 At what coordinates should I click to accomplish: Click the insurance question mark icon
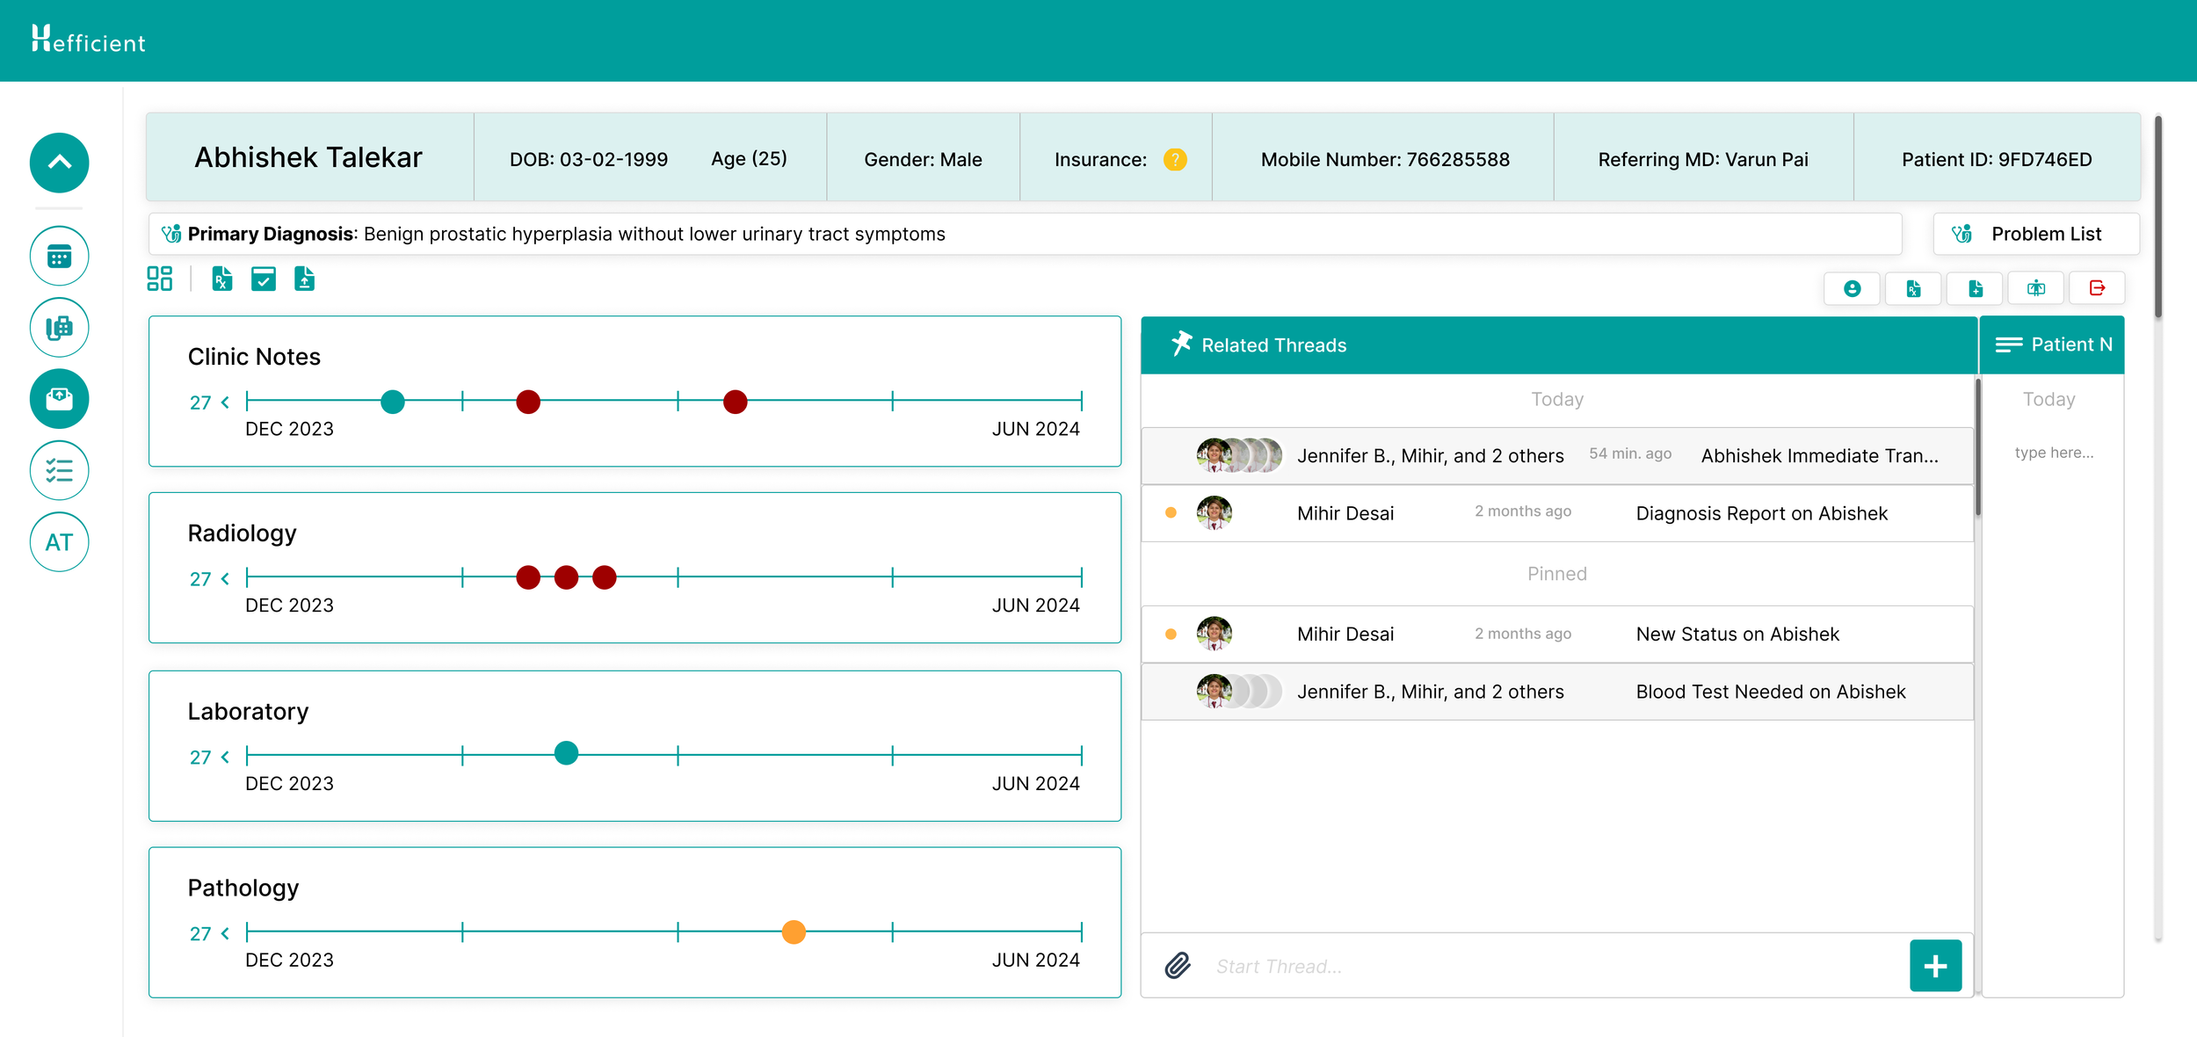pyautogui.click(x=1174, y=159)
